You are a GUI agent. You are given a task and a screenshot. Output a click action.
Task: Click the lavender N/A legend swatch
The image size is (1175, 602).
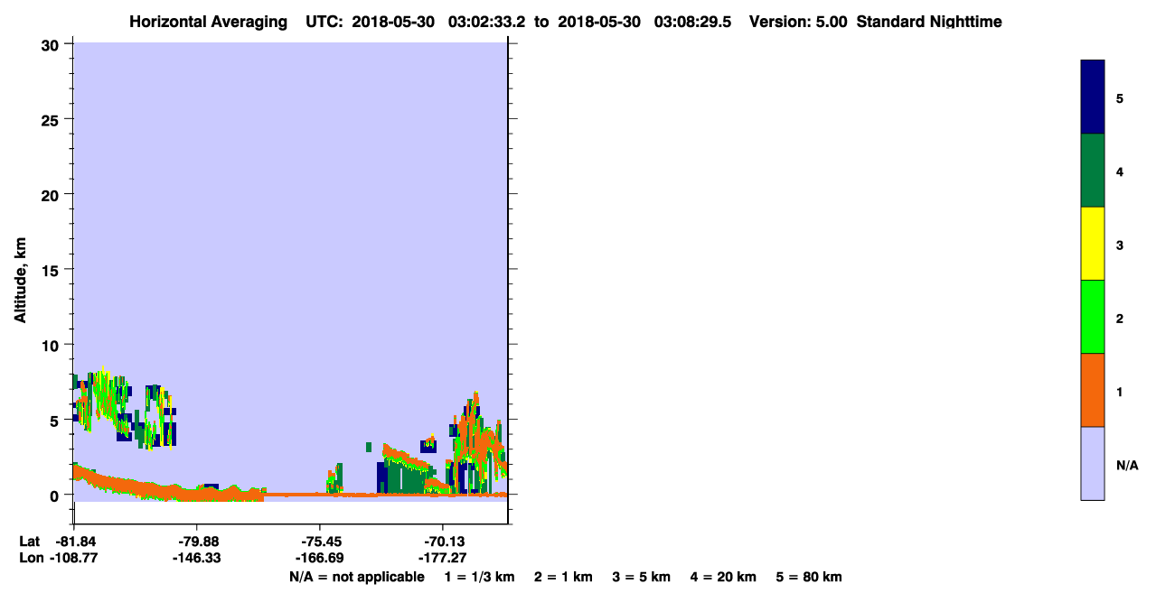(1093, 463)
